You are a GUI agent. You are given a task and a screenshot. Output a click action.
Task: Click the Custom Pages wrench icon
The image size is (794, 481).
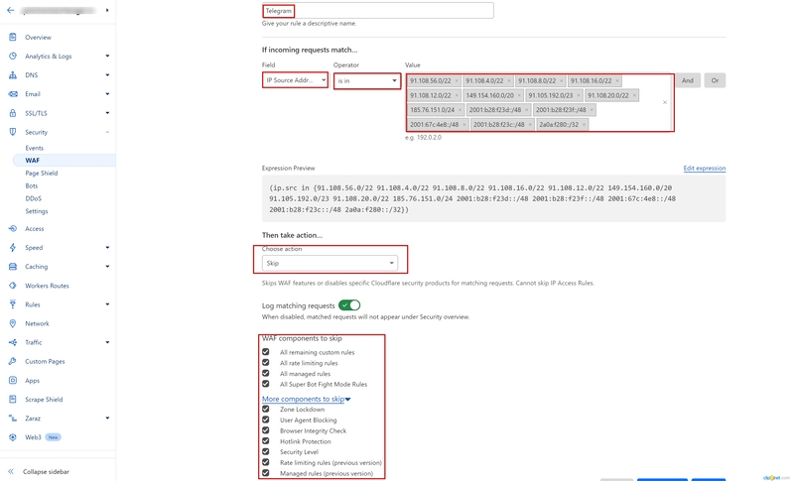tap(13, 361)
